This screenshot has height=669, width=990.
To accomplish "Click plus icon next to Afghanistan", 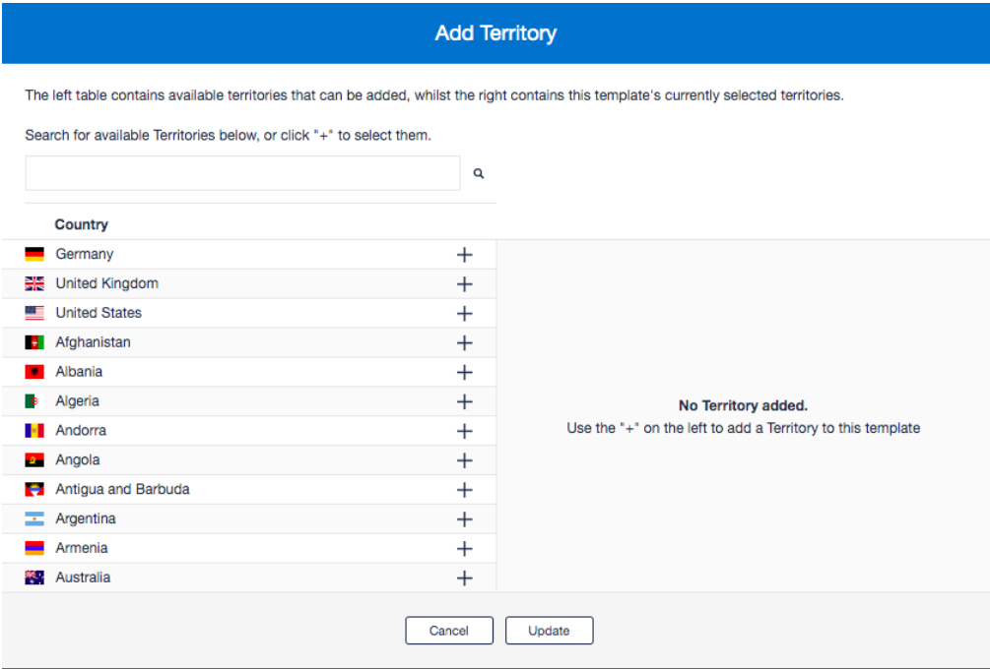I will pos(465,343).
